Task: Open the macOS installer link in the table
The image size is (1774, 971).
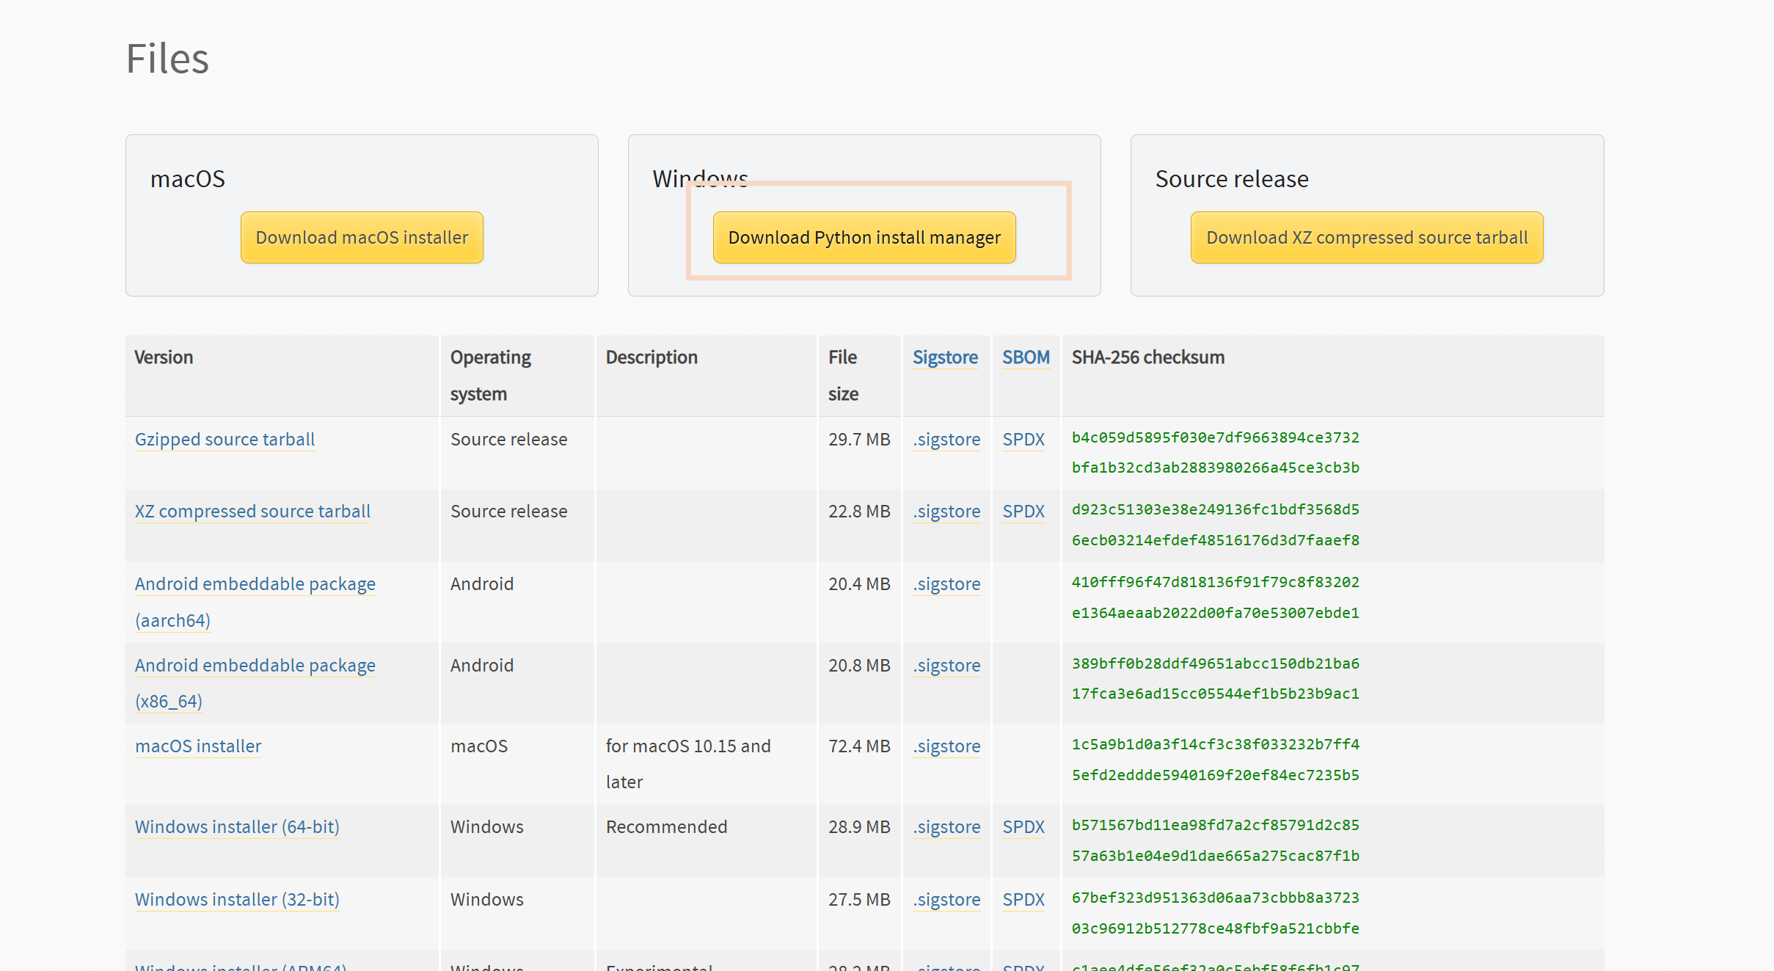Action: click(198, 746)
